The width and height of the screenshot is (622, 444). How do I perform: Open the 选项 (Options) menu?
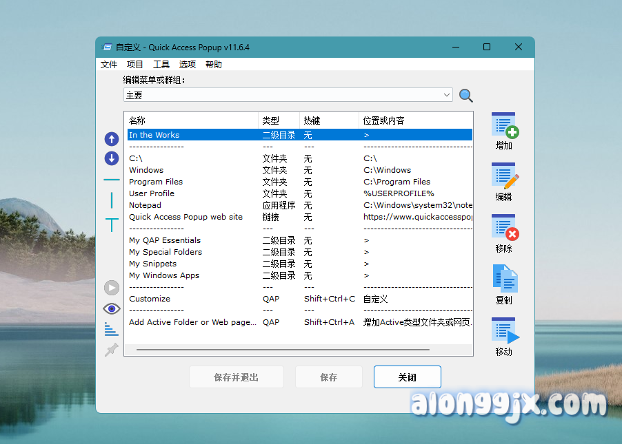pos(188,65)
